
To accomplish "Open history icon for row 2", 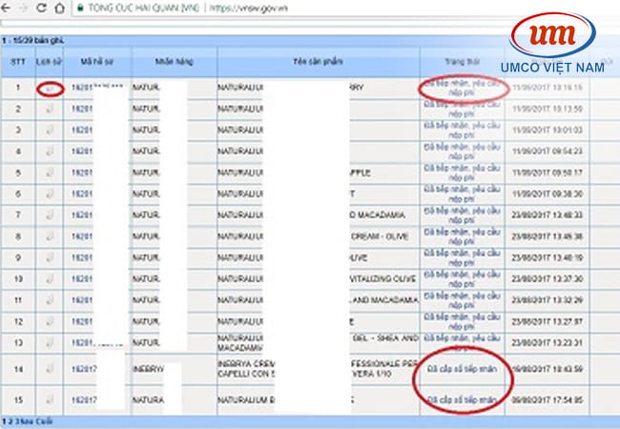I will pyautogui.click(x=50, y=109).
